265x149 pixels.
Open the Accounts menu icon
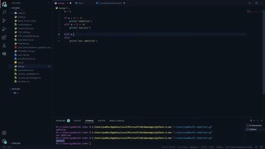4,133
